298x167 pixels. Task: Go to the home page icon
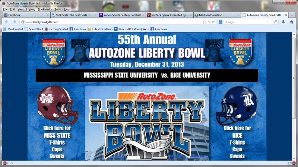pyautogui.click(x=292, y=22)
